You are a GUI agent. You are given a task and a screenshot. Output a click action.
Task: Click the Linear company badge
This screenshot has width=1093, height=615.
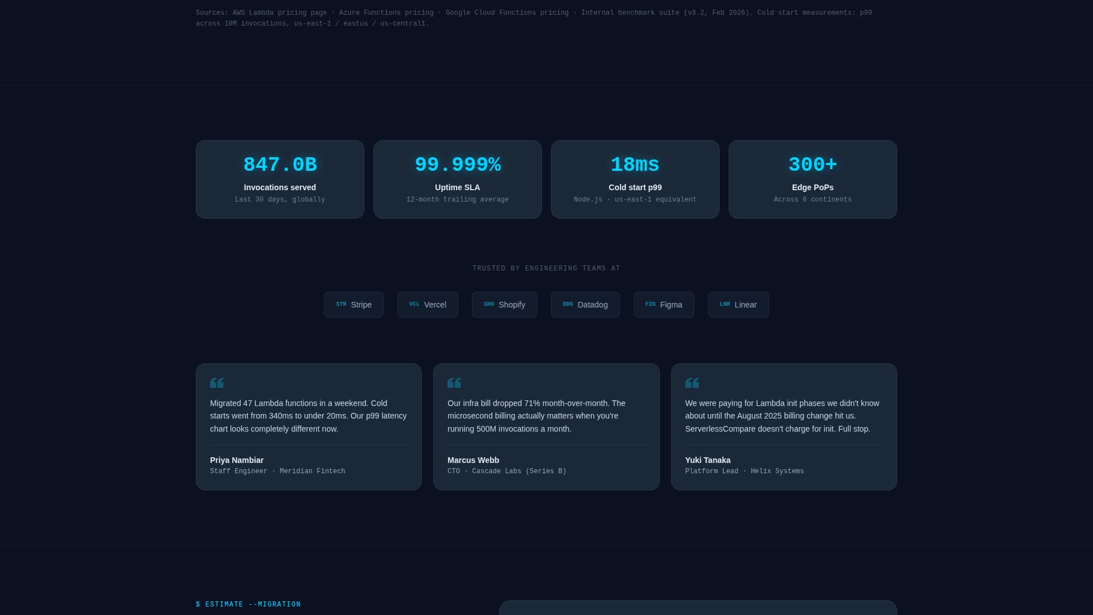738,305
